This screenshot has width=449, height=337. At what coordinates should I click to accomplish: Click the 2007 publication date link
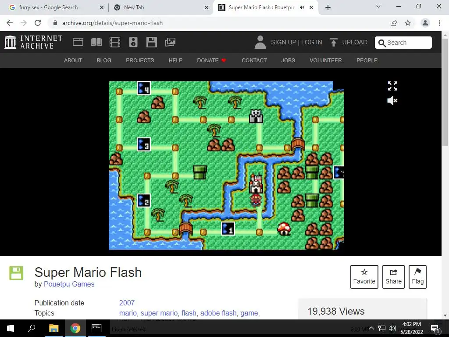[x=127, y=303]
